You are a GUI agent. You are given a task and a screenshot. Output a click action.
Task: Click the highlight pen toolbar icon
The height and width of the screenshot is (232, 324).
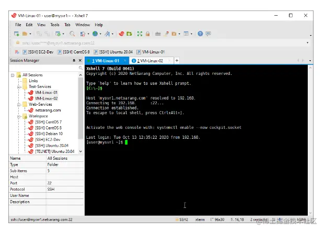pyautogui.click(x=166, y=34)
